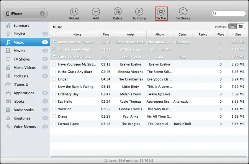
Task: Check the Eternal Flame checkbox
Action: pos(54,123)
